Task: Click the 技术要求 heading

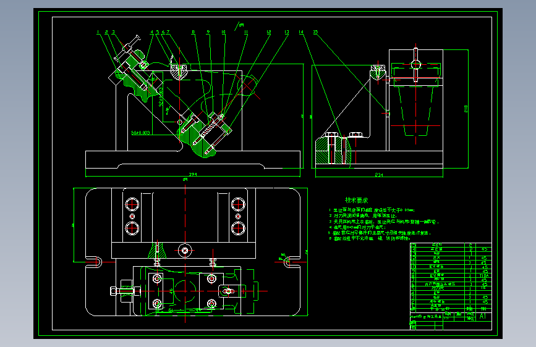Action: (x=357, y=201)
